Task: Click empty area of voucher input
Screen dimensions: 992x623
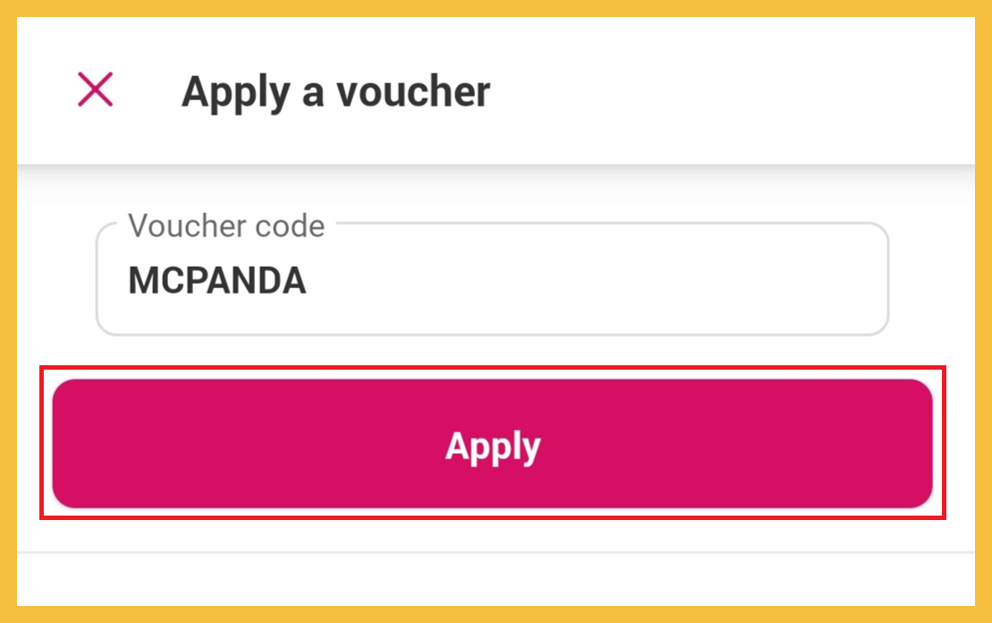Action: pos(626,281)
